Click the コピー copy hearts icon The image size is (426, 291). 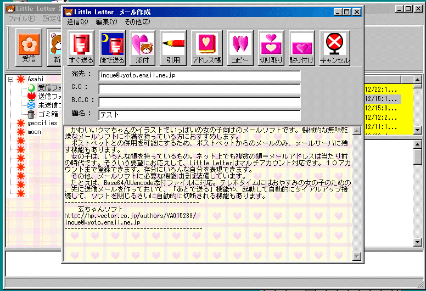point(240,48)
